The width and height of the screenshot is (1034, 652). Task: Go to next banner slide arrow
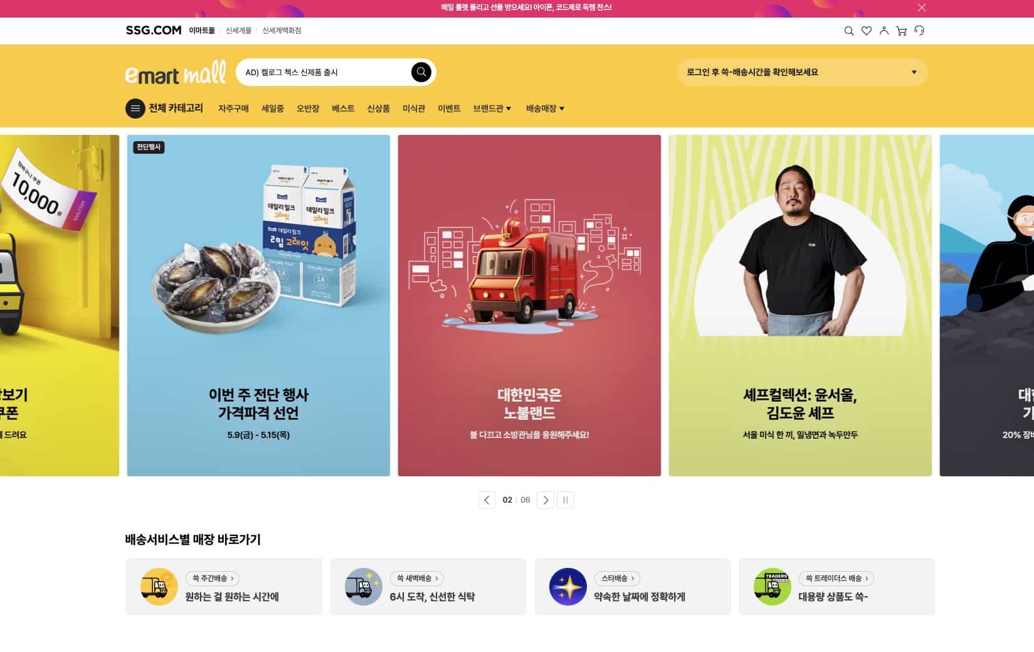pyautogui.click(x=546, y=500)
